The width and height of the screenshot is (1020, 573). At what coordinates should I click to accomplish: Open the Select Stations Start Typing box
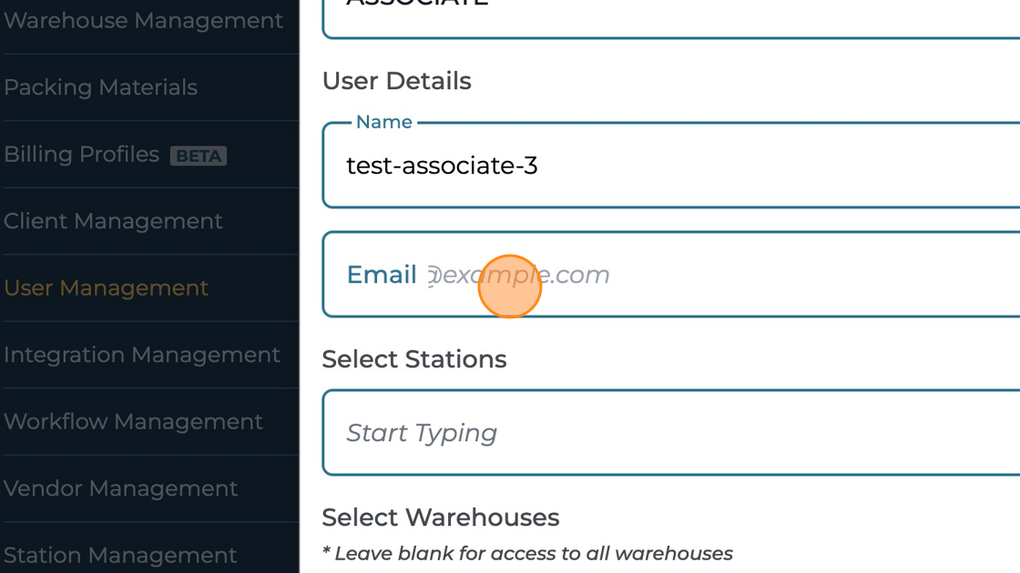[x=670, y=433]
